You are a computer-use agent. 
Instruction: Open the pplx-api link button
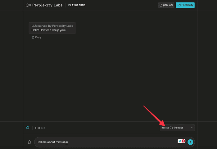click(x=166, y=5)
